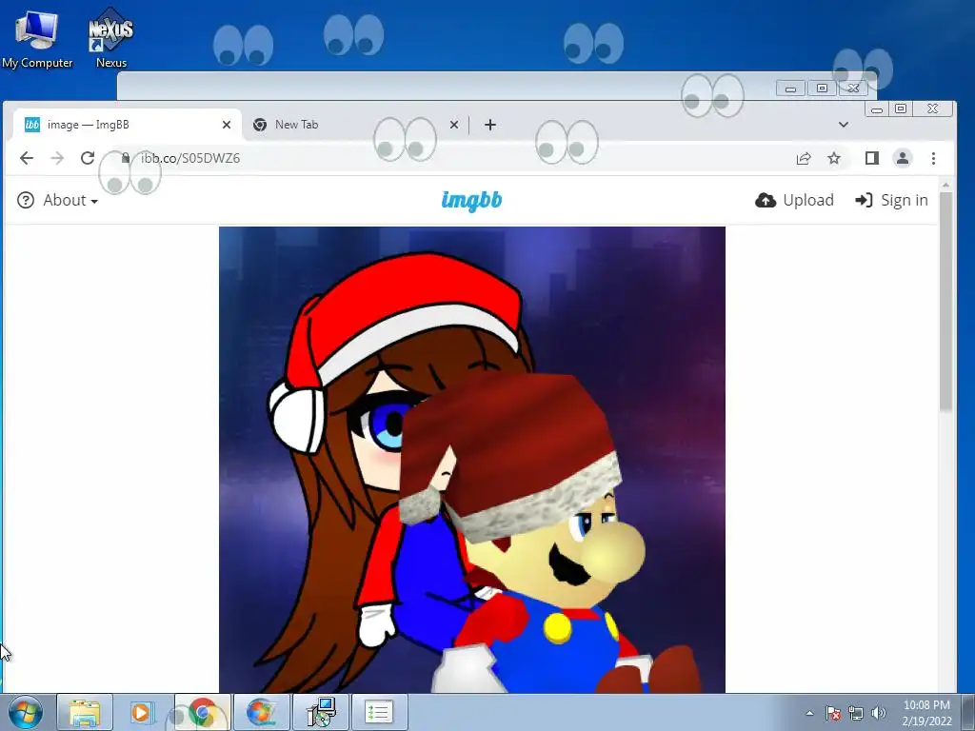Viewport: 975px width, 731px height.
Task: Open the Chrome profile menu
Action: pyautogui.click(x=903, y=159)
